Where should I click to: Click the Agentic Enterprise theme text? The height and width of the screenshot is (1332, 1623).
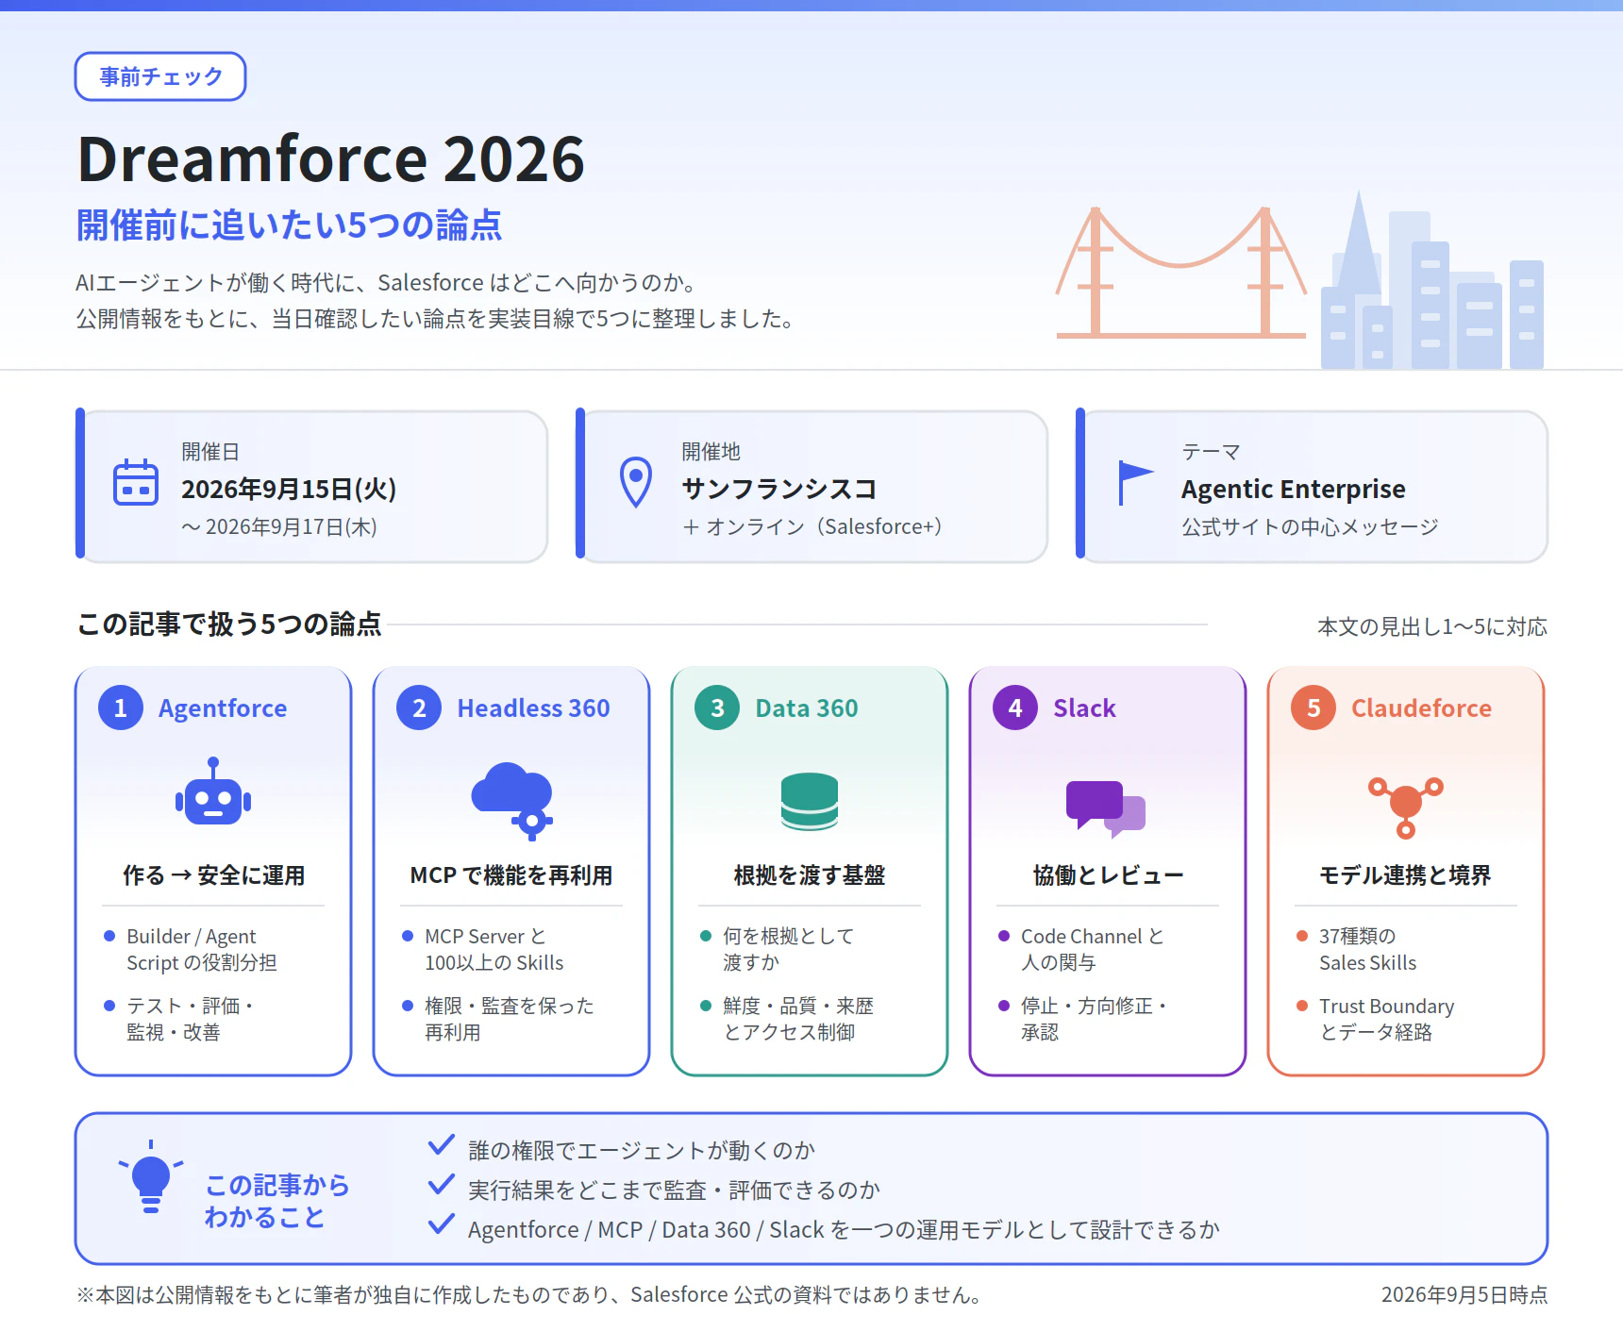click(x=1294, y=489)
